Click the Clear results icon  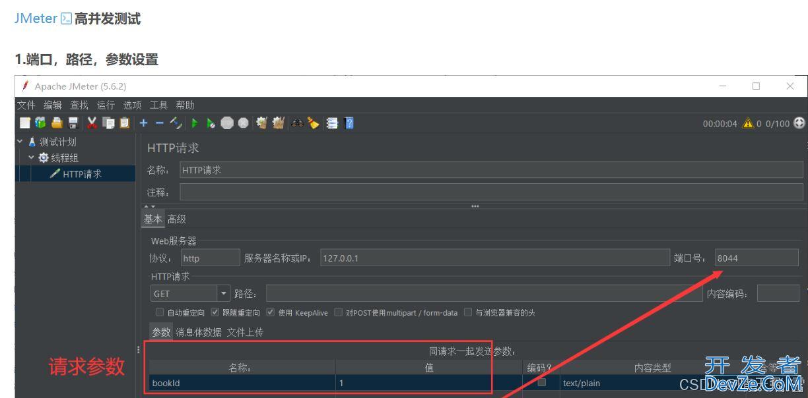click(262, 123)
